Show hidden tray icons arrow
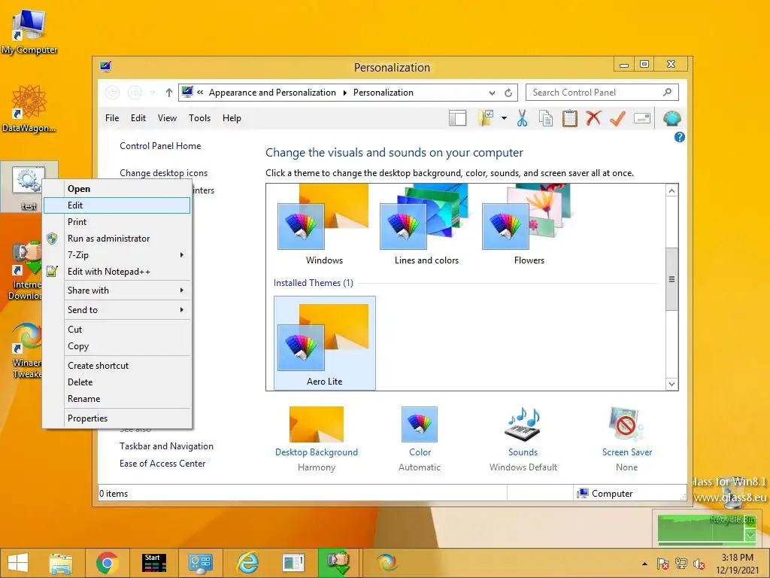 pyautogui.click(x=644, y=564)
